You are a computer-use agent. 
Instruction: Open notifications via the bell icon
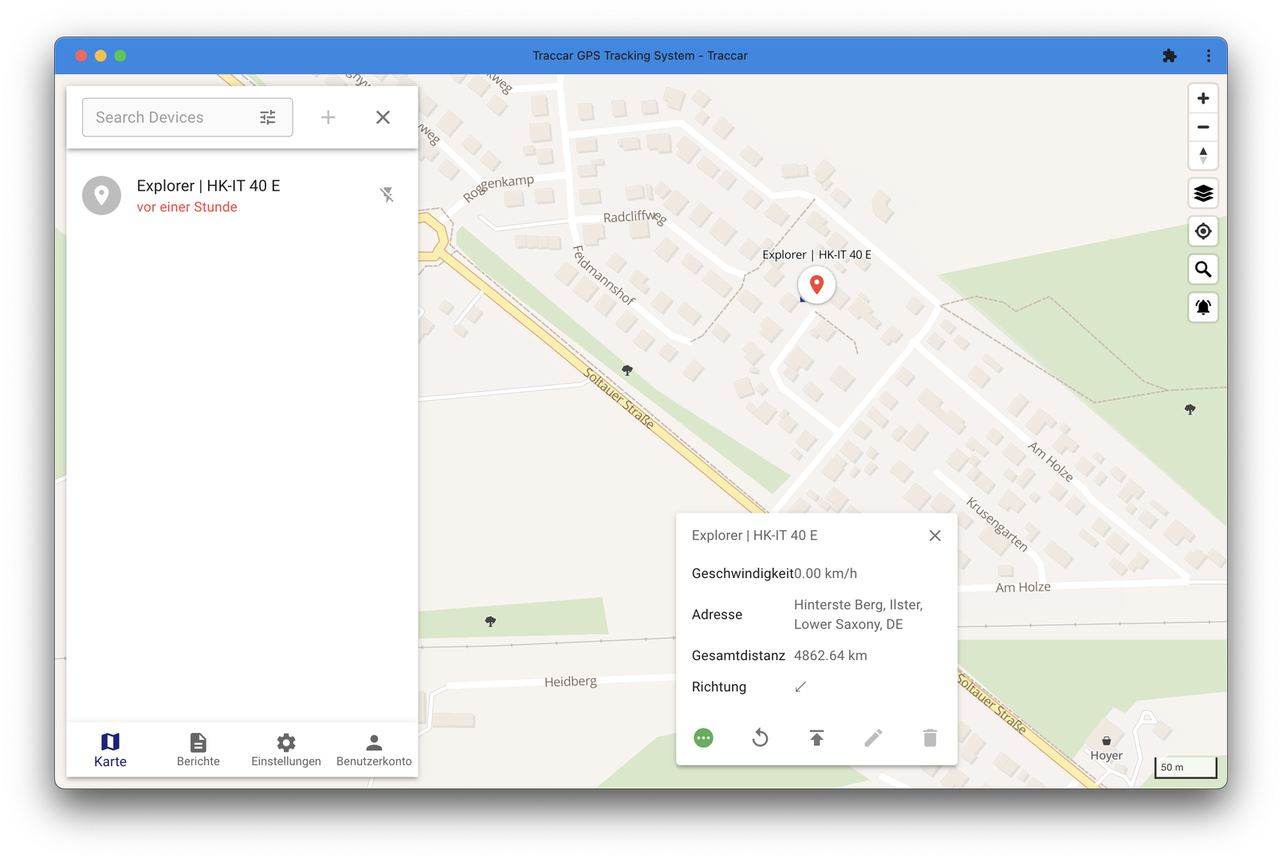click(1202, 308)
